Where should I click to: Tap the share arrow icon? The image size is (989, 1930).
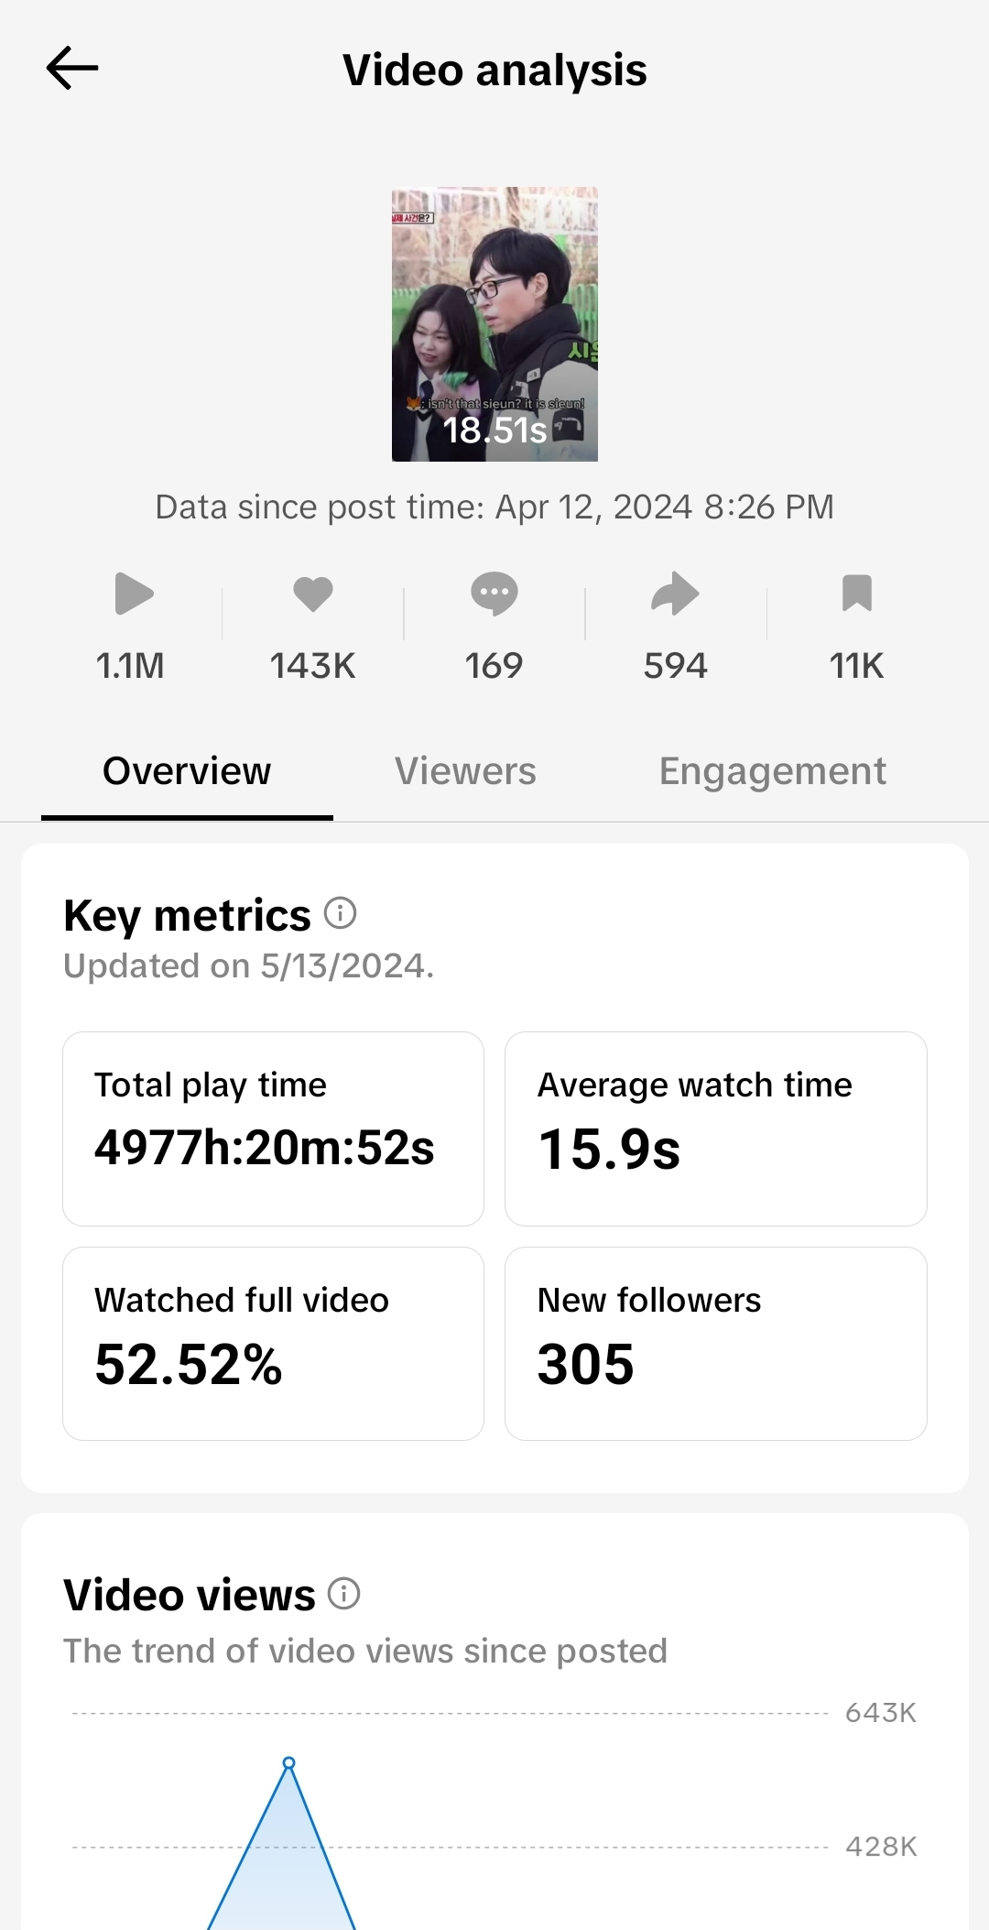pos(675,594)
